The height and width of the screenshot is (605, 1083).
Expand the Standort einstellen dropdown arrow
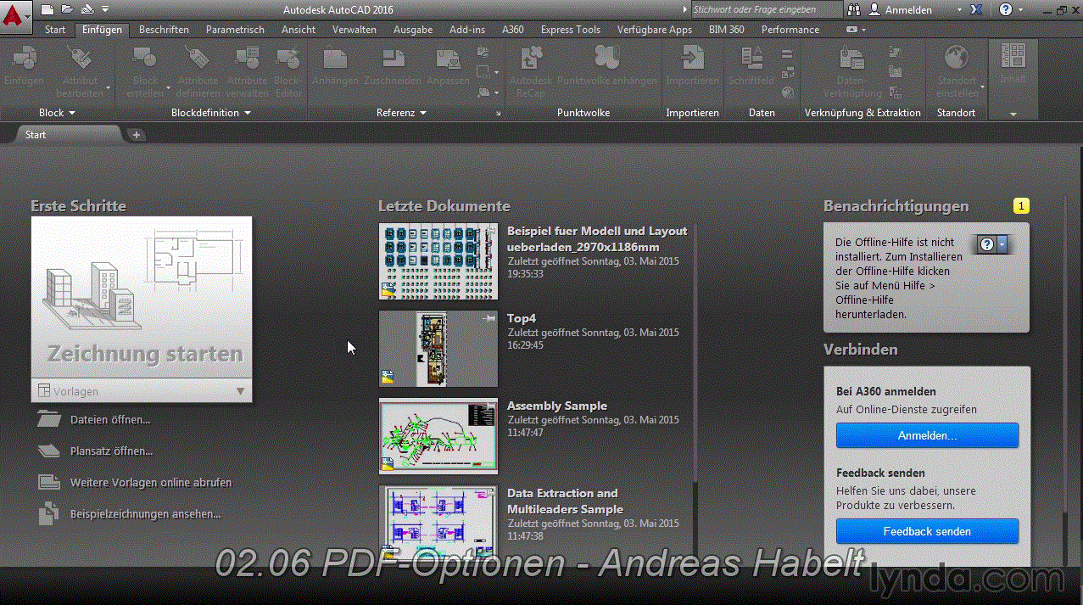(x=983, y=87)
